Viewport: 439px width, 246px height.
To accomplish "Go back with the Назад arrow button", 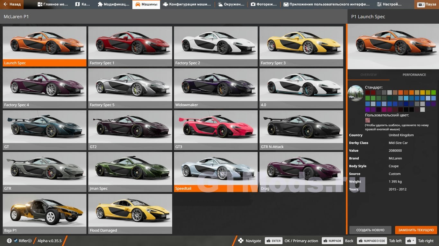I will point(12,4).
